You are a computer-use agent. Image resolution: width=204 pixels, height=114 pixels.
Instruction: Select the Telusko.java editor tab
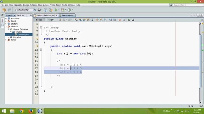tap(67, 16)
